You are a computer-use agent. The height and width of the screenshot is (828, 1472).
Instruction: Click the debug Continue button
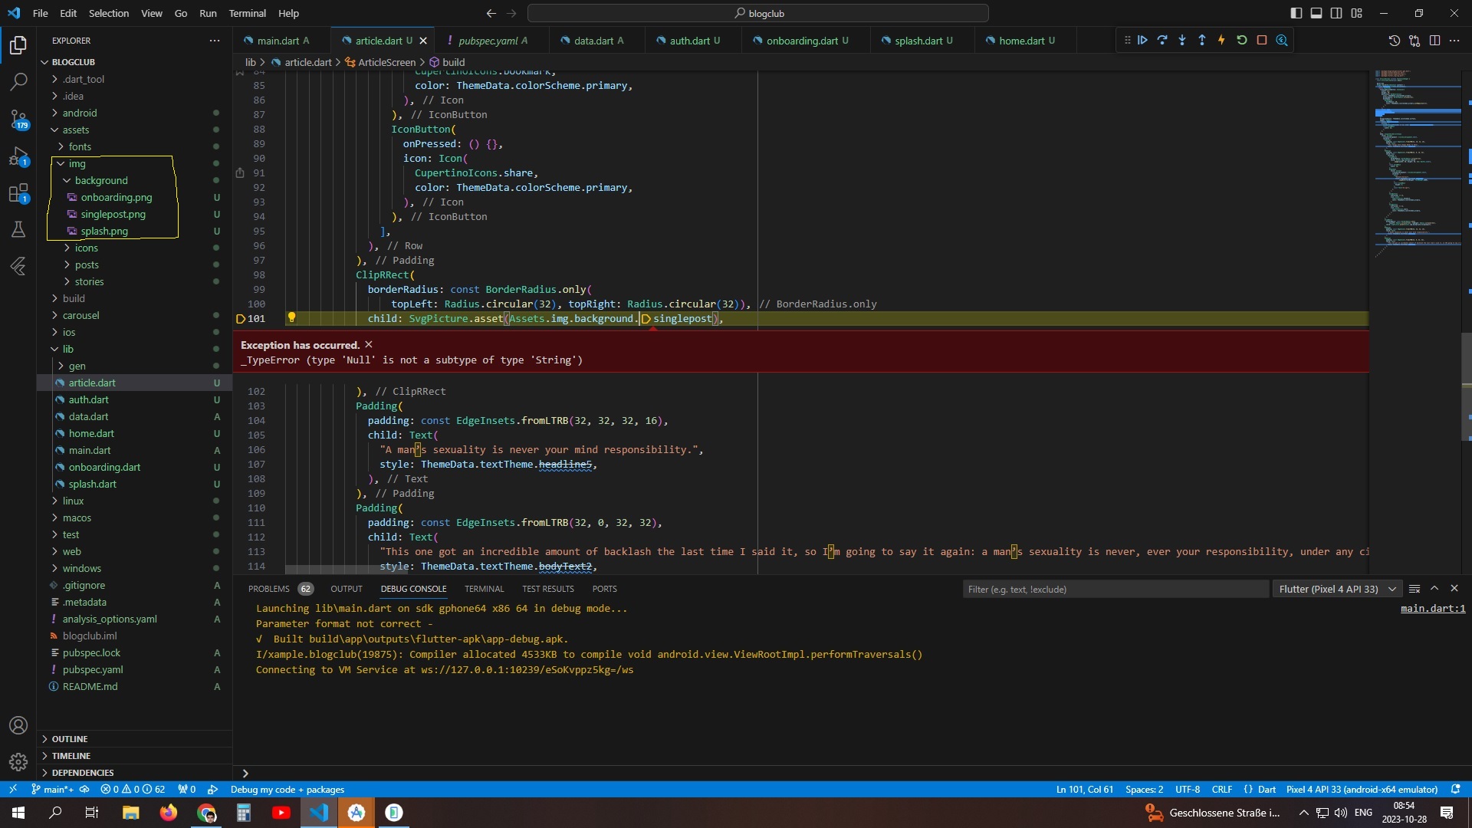coord(1142,41)
